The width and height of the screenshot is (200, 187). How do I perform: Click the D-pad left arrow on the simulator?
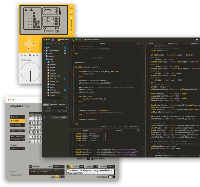pos(24,44)
